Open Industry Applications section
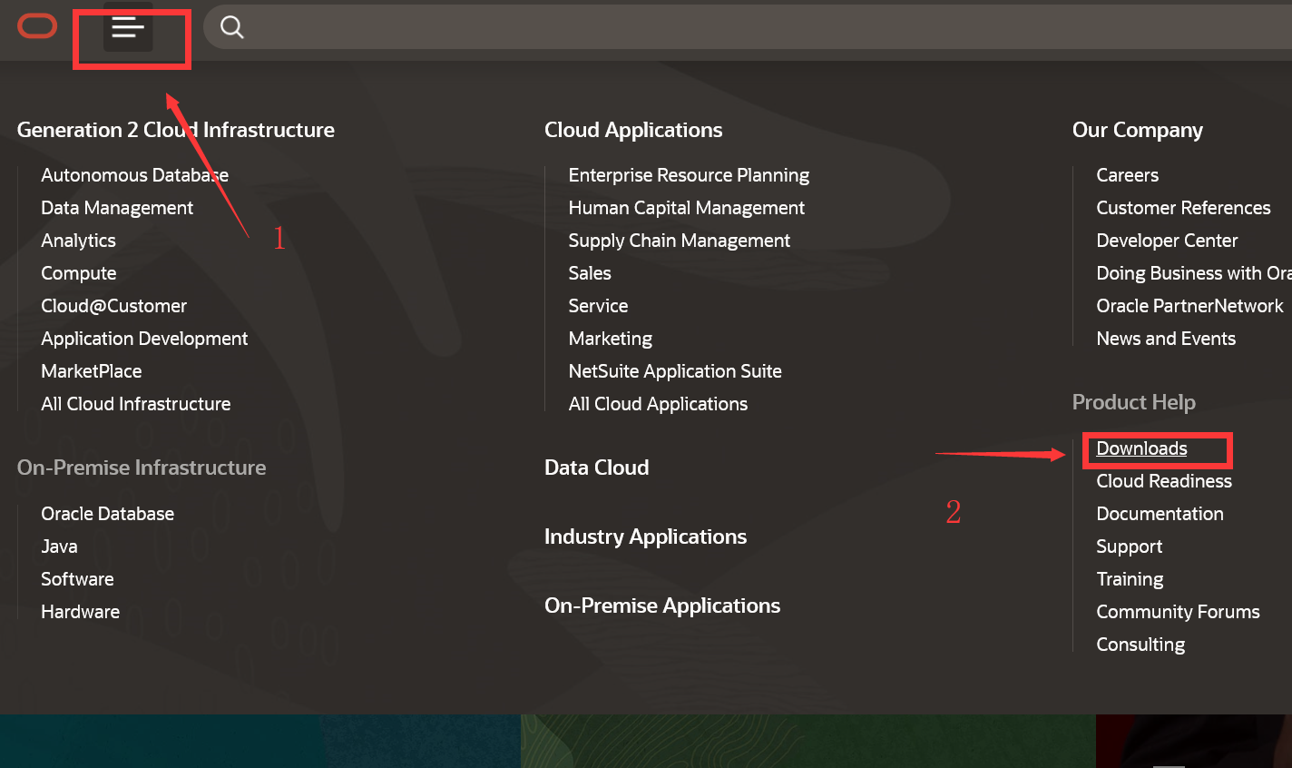This screenshot has width=1292, height=768. coord(645,537)
